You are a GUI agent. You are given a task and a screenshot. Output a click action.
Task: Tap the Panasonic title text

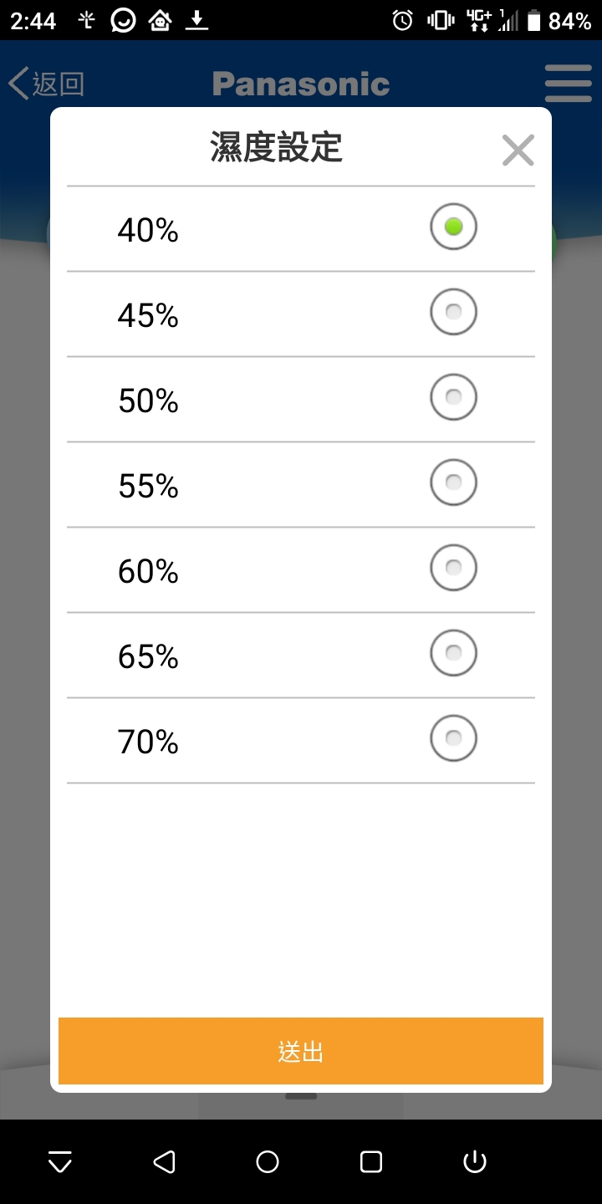(x=301, y=84)
